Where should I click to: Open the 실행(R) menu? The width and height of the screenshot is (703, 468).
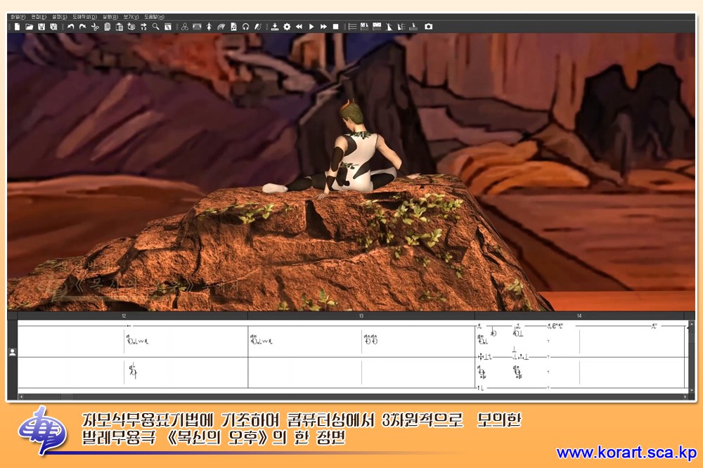click(110, 17)
